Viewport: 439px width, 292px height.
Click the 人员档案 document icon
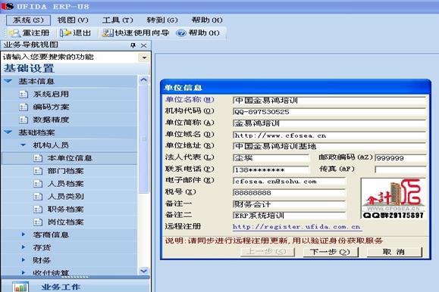pos(38,184)
